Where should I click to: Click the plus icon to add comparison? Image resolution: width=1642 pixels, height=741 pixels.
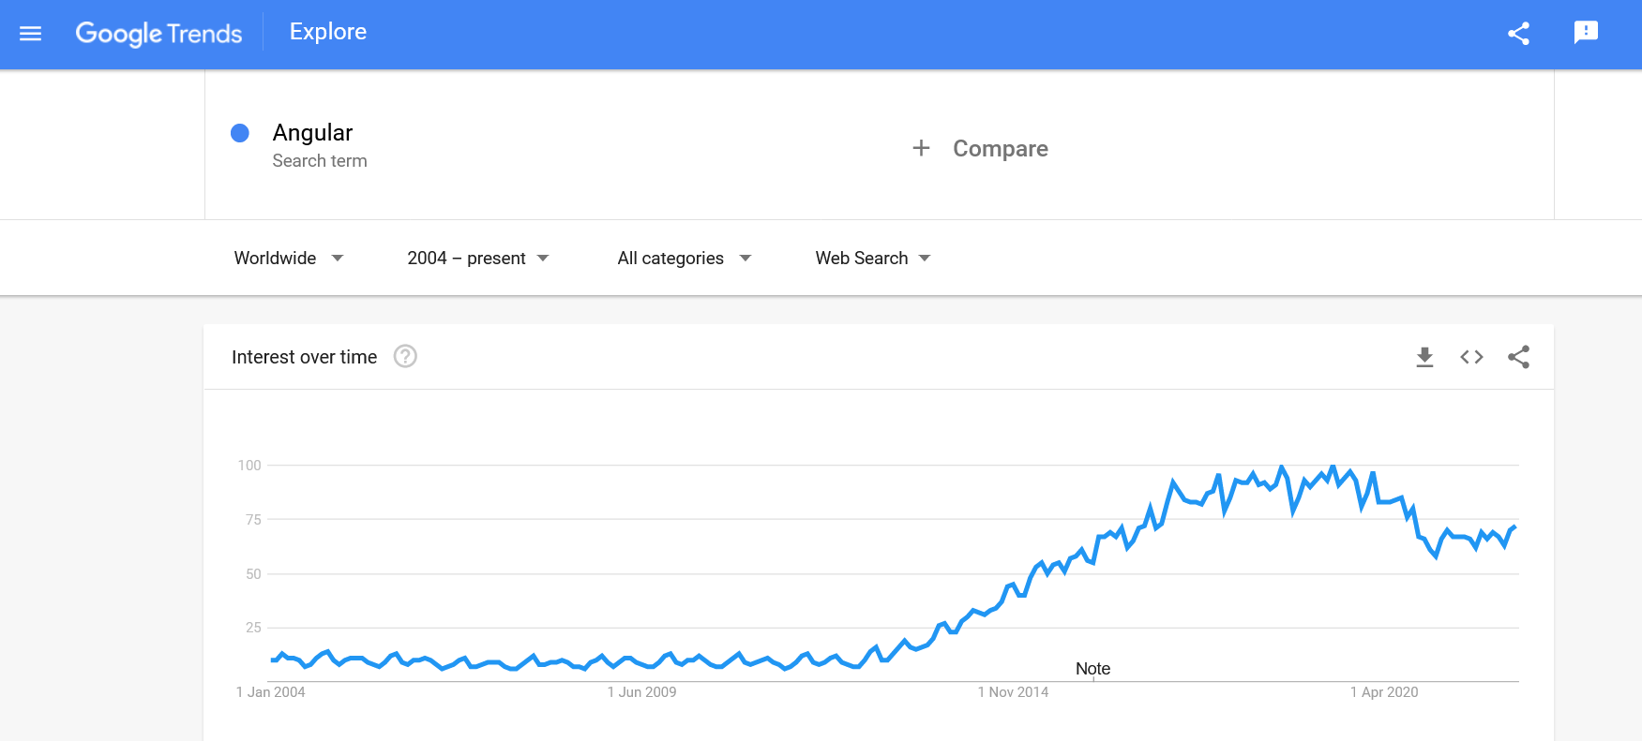coord(921,148)
